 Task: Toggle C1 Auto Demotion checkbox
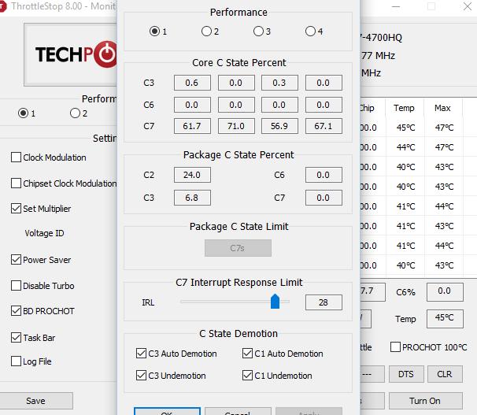point(247,354)
